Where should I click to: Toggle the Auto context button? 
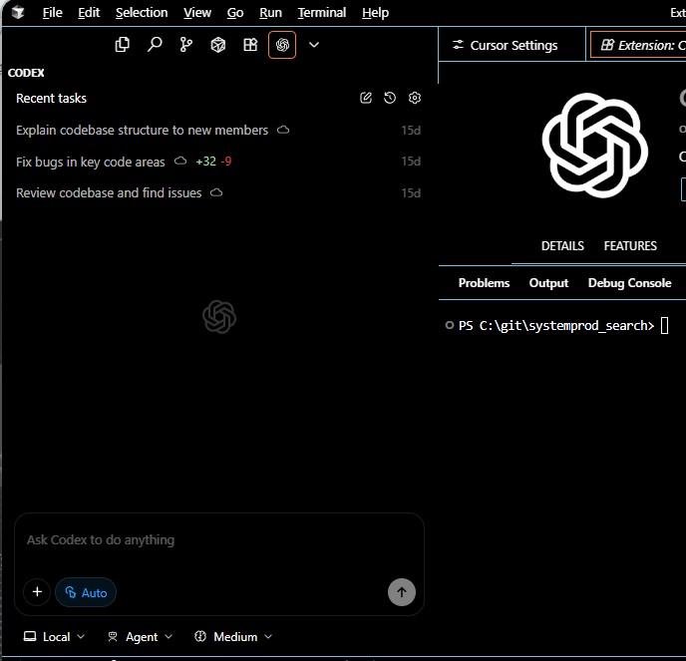pos(86,592)
